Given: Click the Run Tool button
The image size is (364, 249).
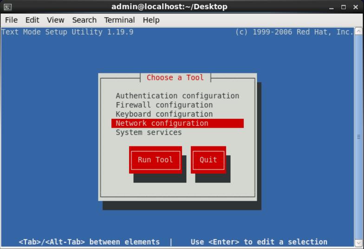Looking at the screenshot, I should click(x=155, y=160).
